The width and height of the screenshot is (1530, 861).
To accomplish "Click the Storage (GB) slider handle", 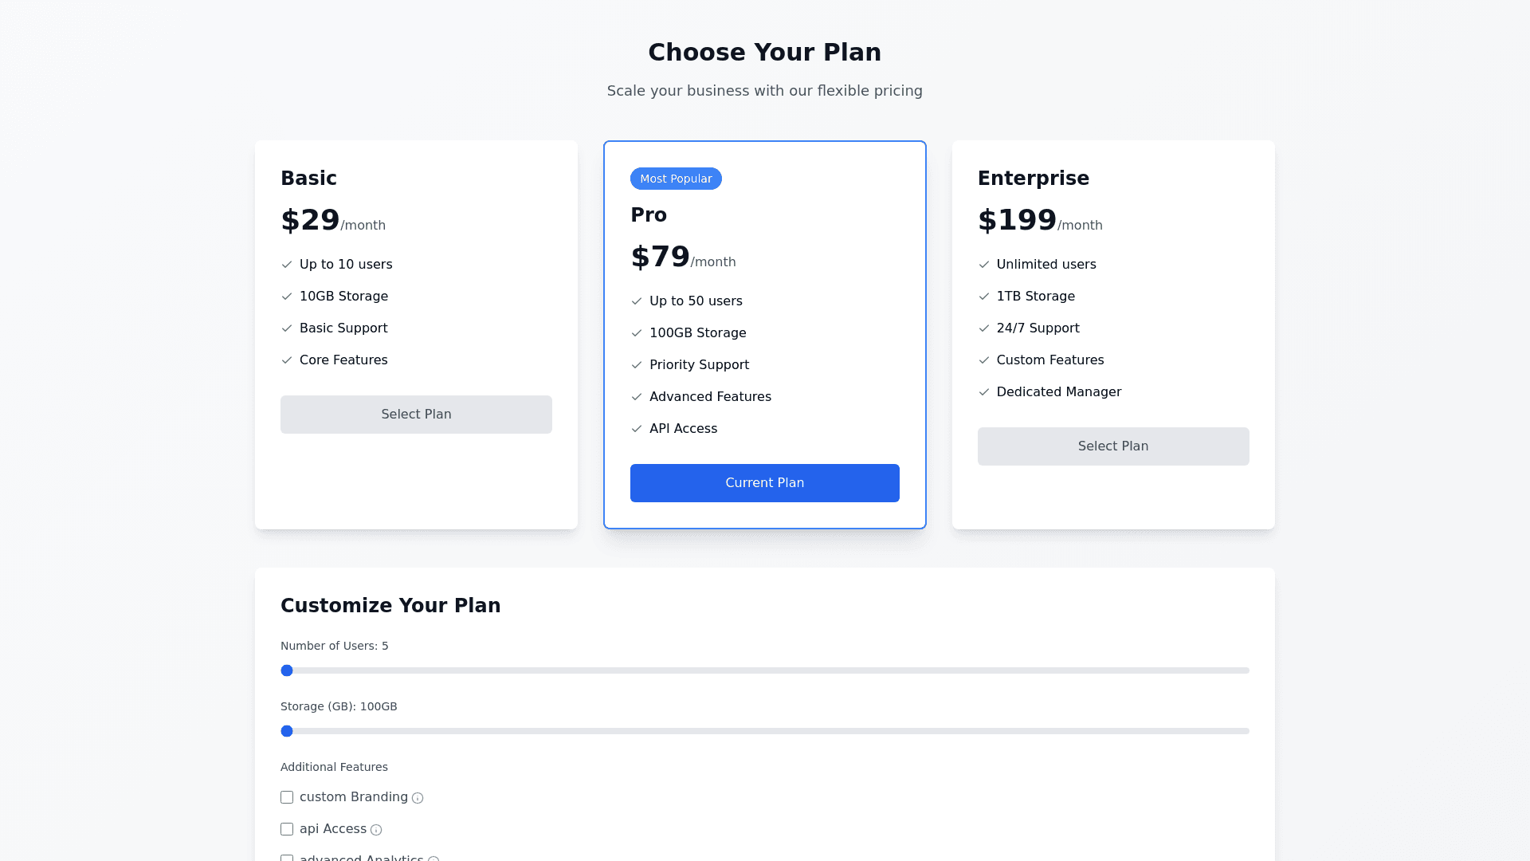I will (287, 731).
